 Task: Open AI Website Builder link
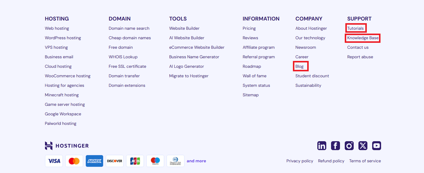(x=187, y=38)
